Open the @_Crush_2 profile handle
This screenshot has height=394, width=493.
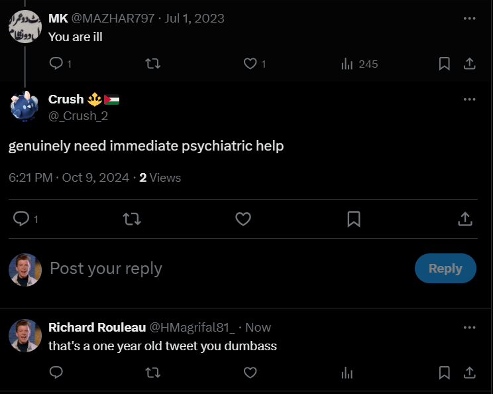(78, 116)
